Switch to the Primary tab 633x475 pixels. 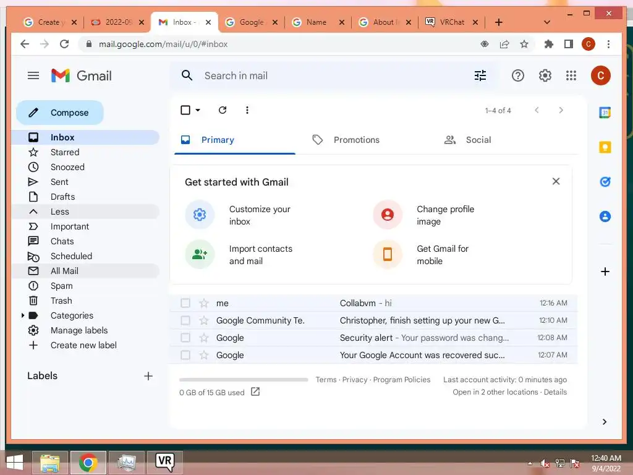[x=234, y=140]
